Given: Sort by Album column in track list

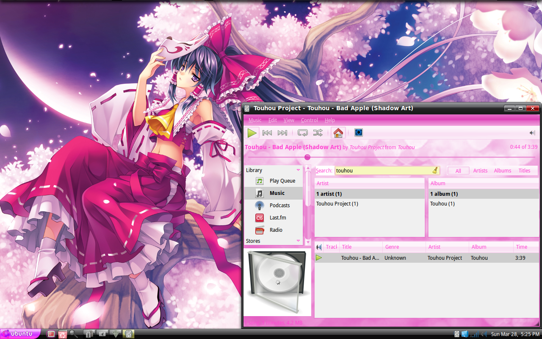Looking at the screenshot, I should pyautogui.click(x=491, y=247).
